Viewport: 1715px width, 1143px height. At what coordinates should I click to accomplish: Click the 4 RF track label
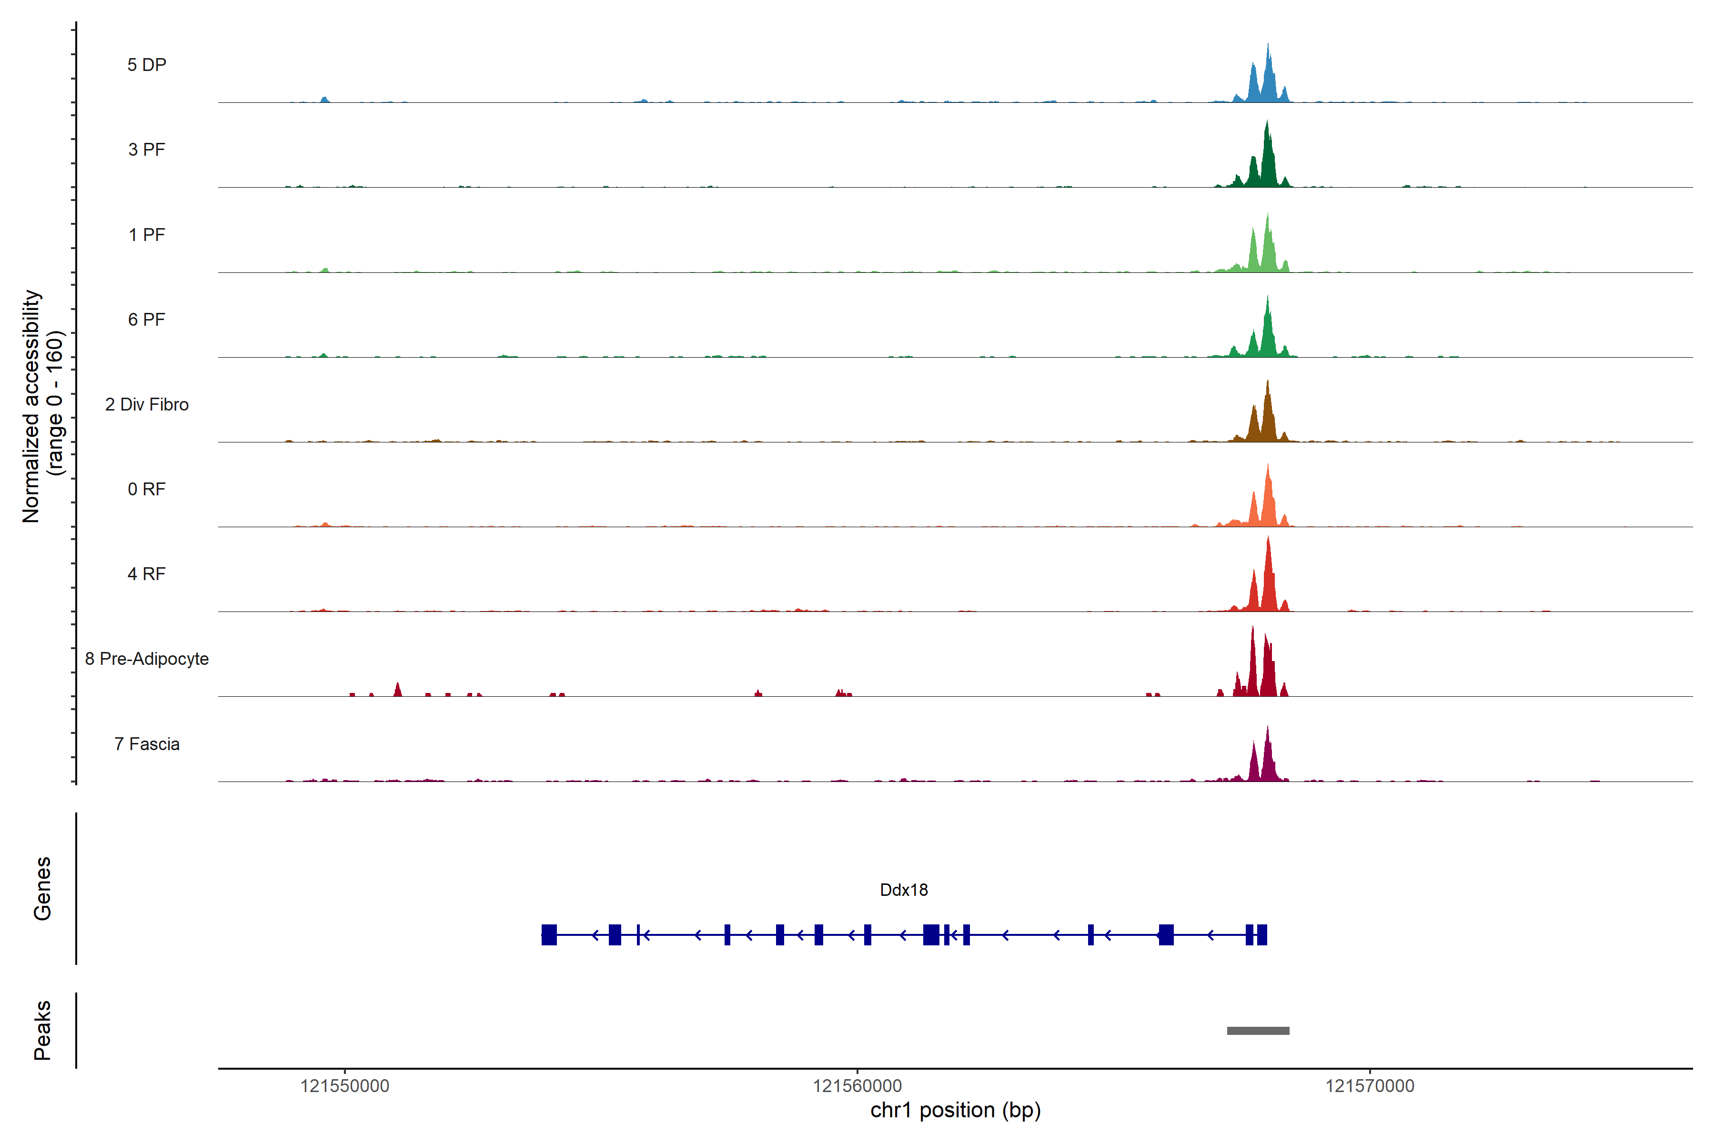[147, 574]
